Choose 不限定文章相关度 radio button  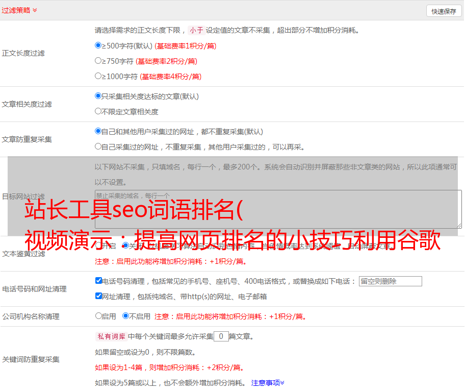click(x=98, y=111)
